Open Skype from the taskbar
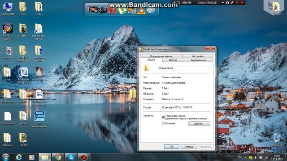 coord(71,157)
